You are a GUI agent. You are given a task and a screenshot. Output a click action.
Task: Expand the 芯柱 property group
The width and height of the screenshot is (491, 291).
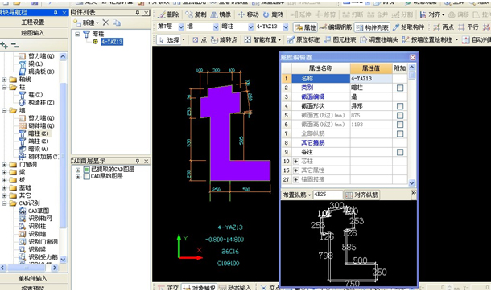(x=296, y=162)
